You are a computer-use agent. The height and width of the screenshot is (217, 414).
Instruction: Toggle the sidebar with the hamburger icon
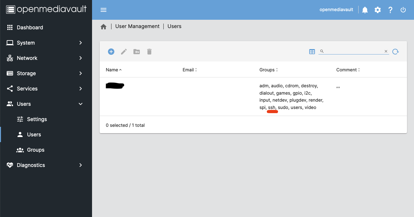click(x=103, y=10)
